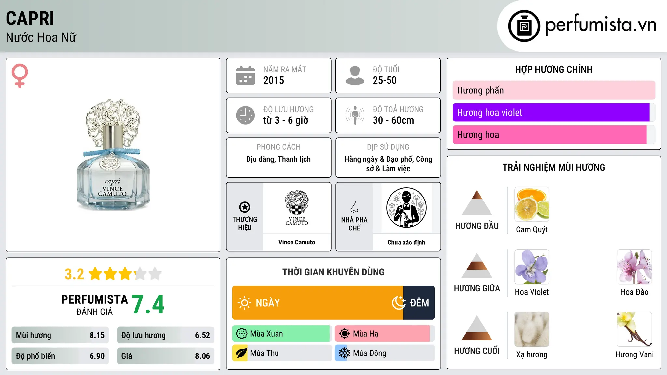Click the Chưa xác định perfumer label
Screen dimensions: 667x375
tap(406, 242)
